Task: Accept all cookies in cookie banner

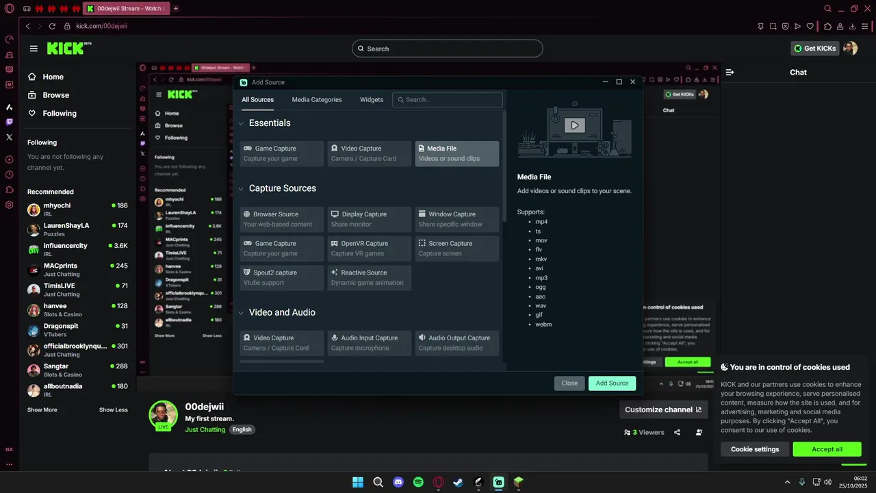Action: pos(827,449)
